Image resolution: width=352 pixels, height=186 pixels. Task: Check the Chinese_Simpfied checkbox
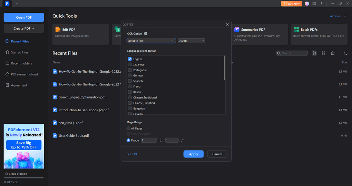click(130, 103)
